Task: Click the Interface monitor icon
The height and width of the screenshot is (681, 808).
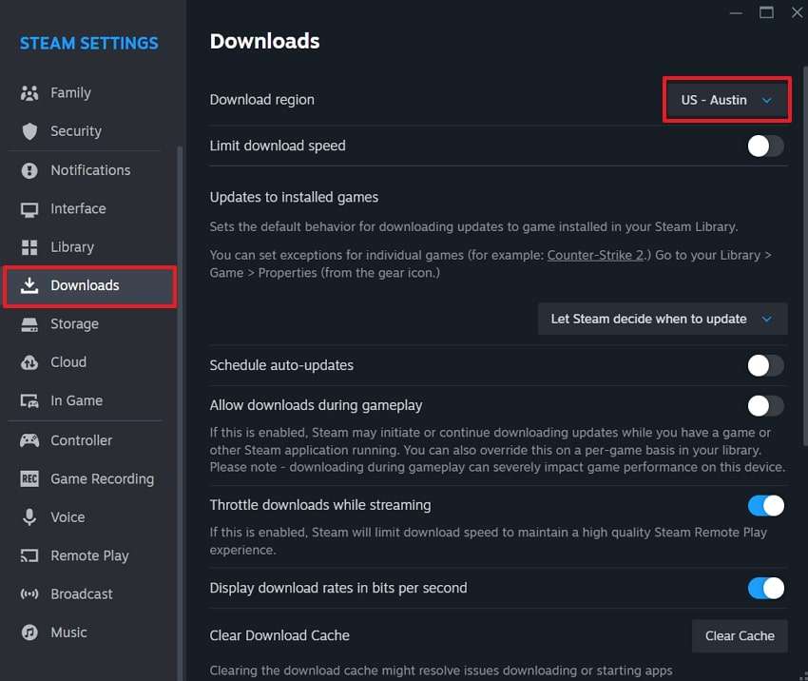Action: point(29,209)
